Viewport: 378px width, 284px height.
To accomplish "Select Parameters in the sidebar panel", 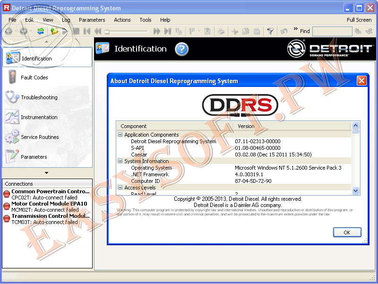I will (x=47, y=157).
